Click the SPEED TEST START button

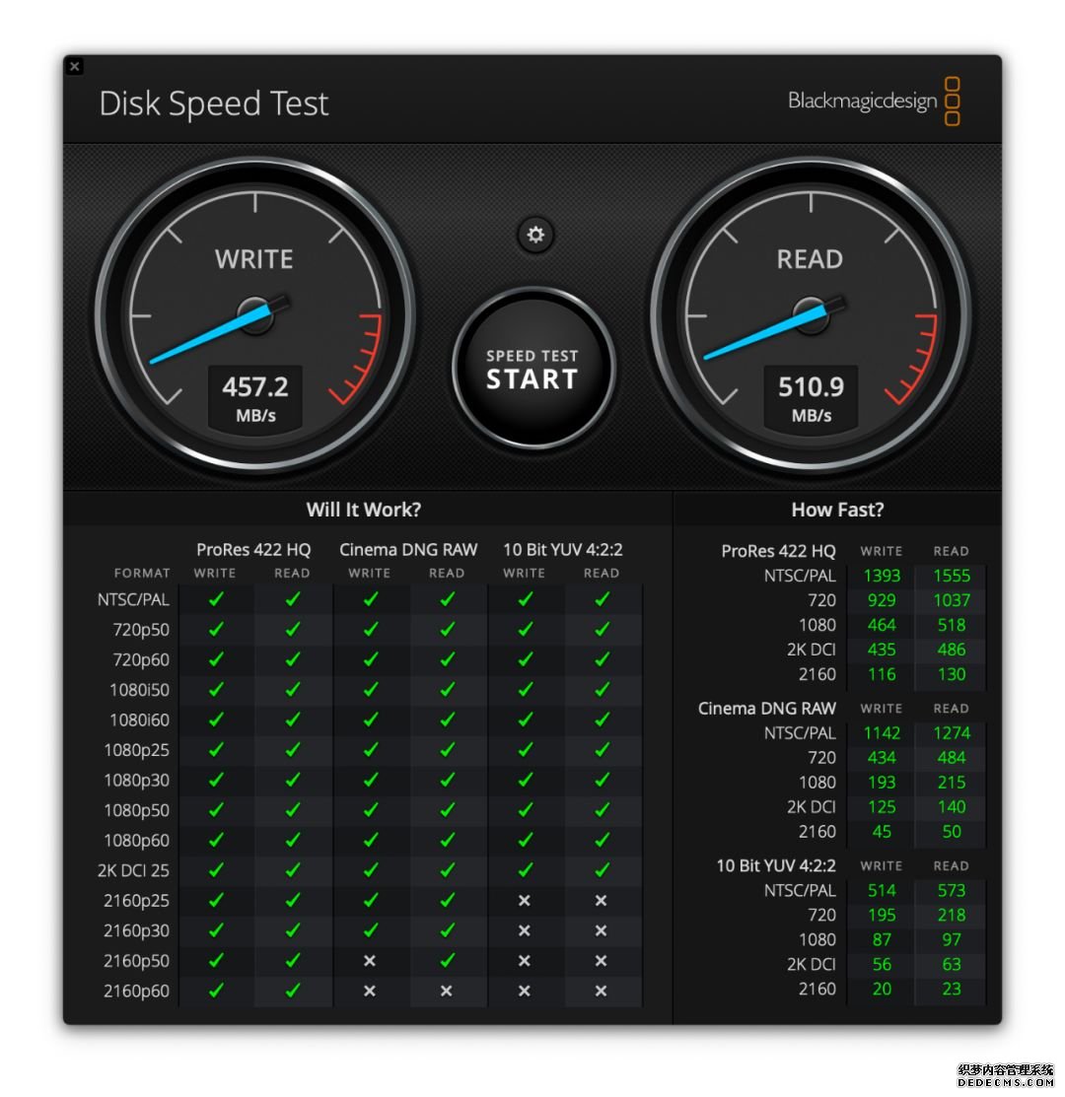pos(532,368)
